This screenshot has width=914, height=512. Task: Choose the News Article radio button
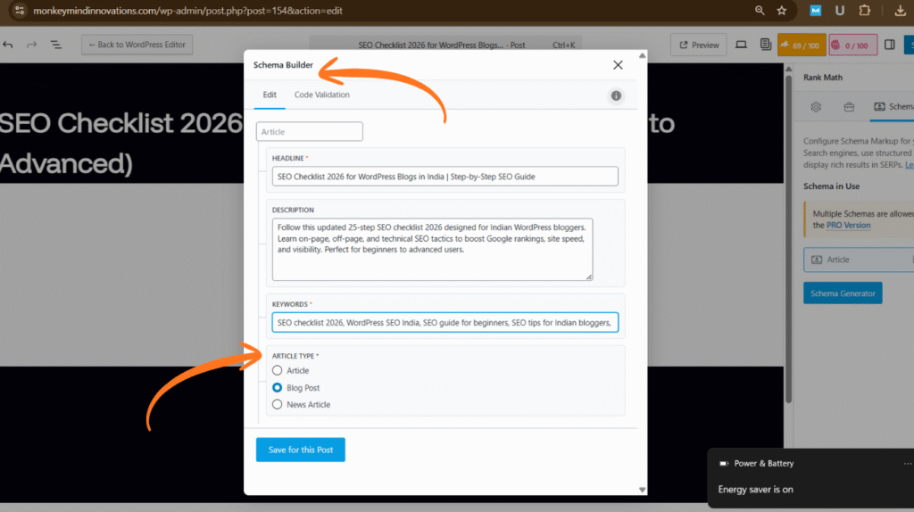click(x=278, y=405)
